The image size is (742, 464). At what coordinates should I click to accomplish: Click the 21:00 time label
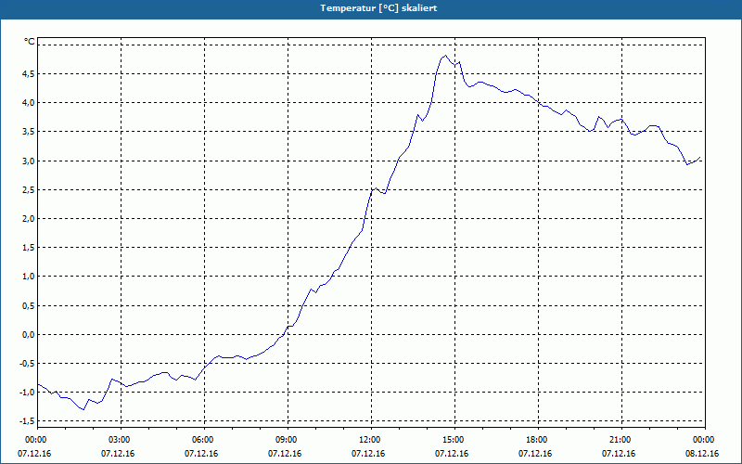click(620, 440)
